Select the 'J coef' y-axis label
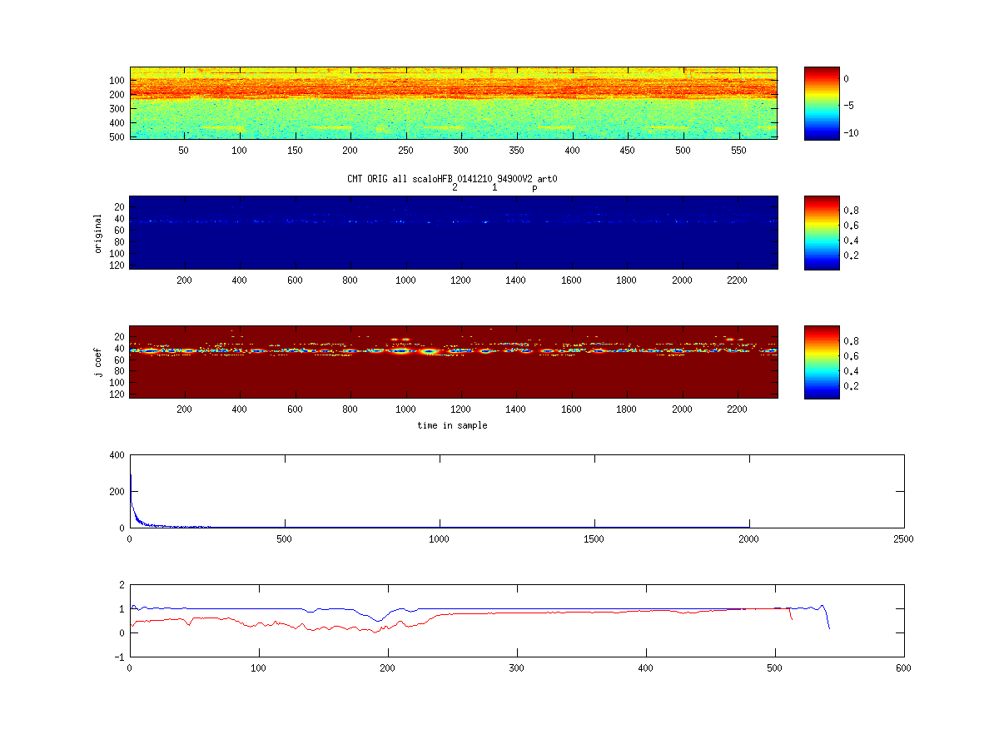Viewport: 999px width, 749px height. 98,362
